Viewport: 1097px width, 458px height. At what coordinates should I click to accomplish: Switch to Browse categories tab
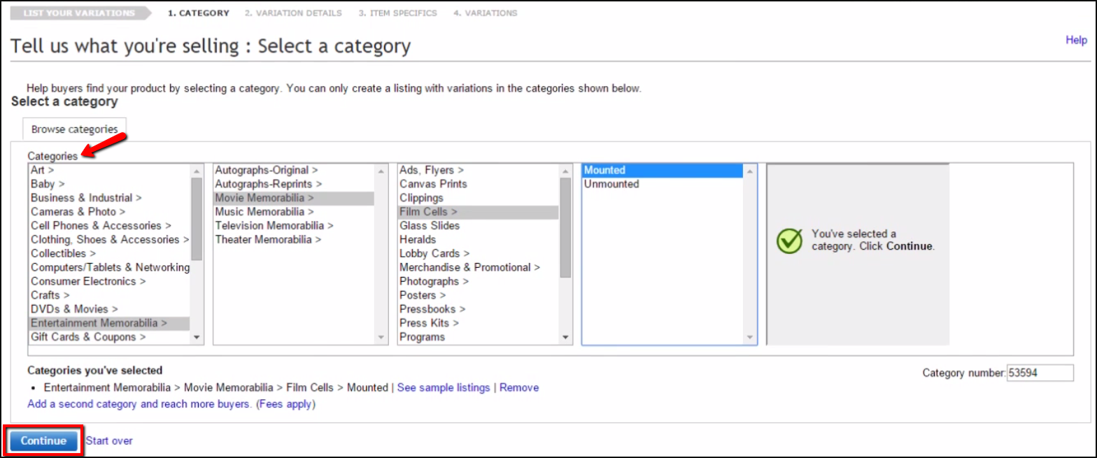coord(74,129)
